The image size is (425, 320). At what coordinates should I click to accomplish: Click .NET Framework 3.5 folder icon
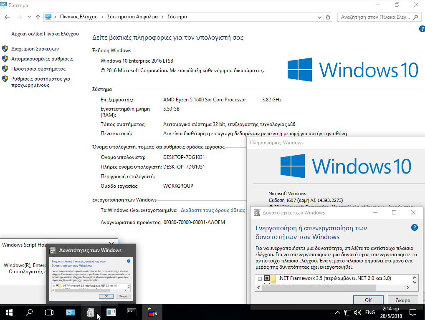(x=273, y=278)
